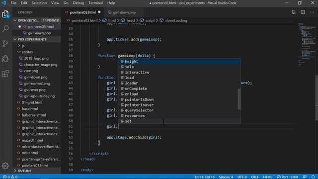Open character_mage.png file
318x179 pixels.
click(41, 65)
